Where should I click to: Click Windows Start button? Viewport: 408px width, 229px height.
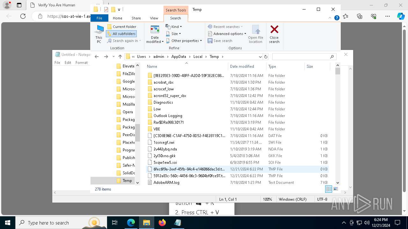(x=7, y=223)
